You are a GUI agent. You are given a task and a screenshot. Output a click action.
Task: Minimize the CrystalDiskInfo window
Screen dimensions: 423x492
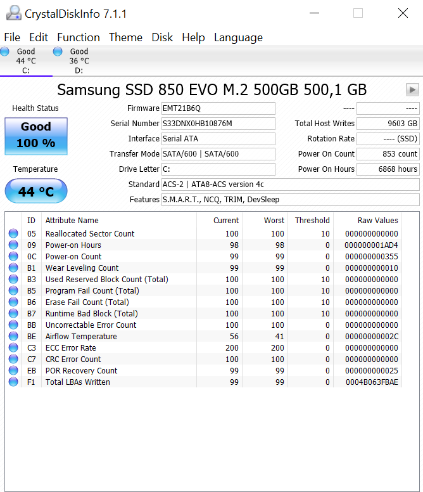coord(314,13)
